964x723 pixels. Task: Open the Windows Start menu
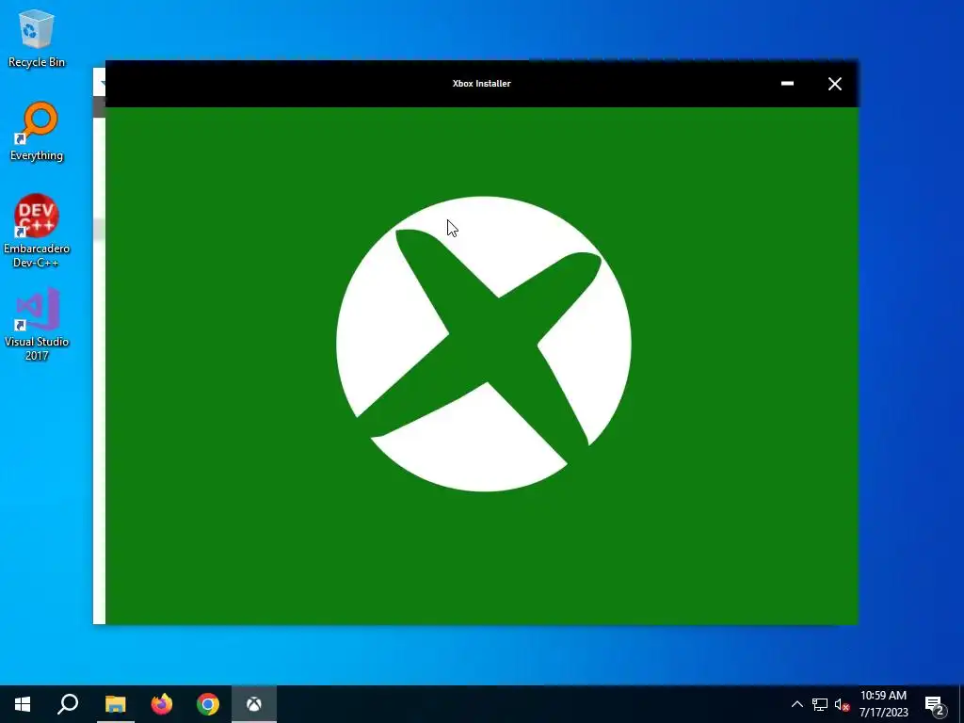tap(23, 704)
